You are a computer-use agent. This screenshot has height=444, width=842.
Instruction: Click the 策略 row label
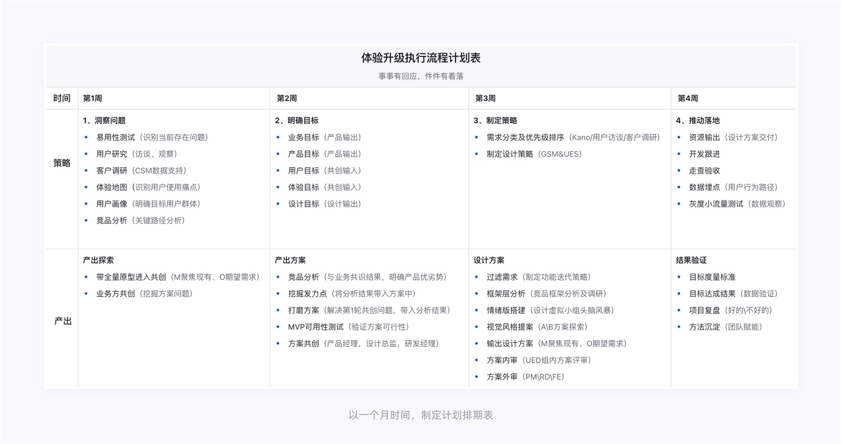[x=61, y=163]
